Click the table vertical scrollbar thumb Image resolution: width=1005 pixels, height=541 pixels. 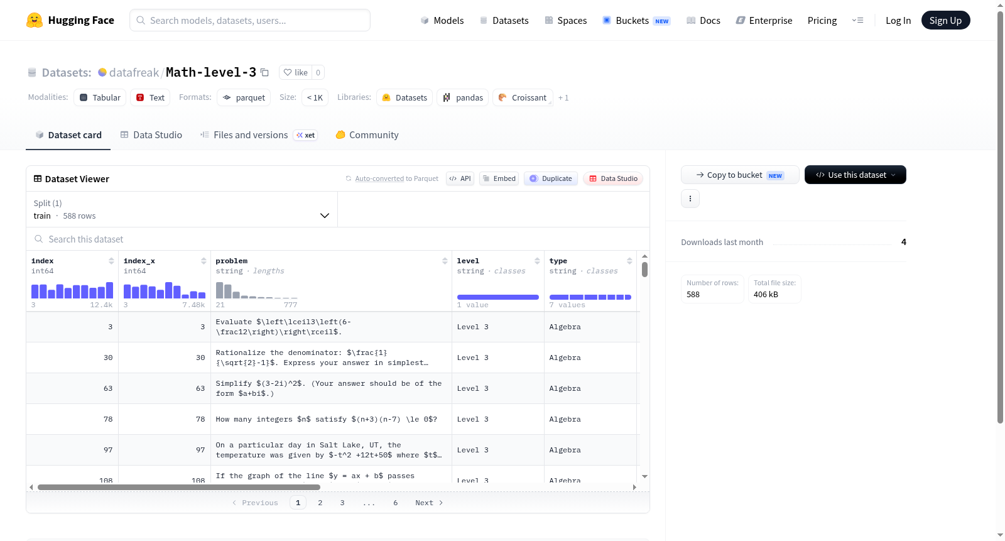click(x=644, y=270)
